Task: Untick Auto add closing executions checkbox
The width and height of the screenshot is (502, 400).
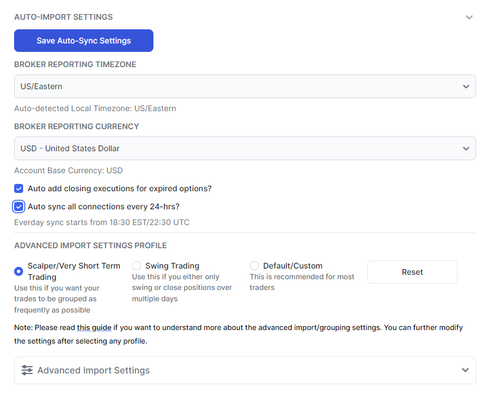Action: 19,188
